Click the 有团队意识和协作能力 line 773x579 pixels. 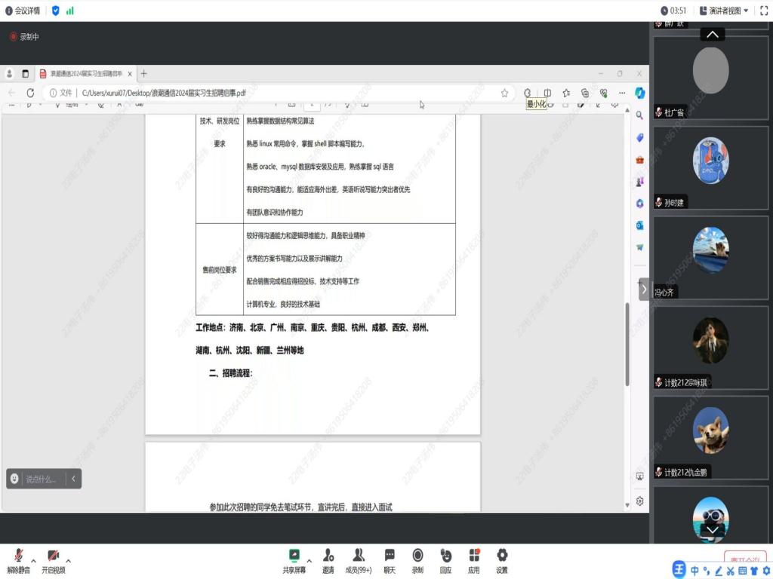click(275, 213)
